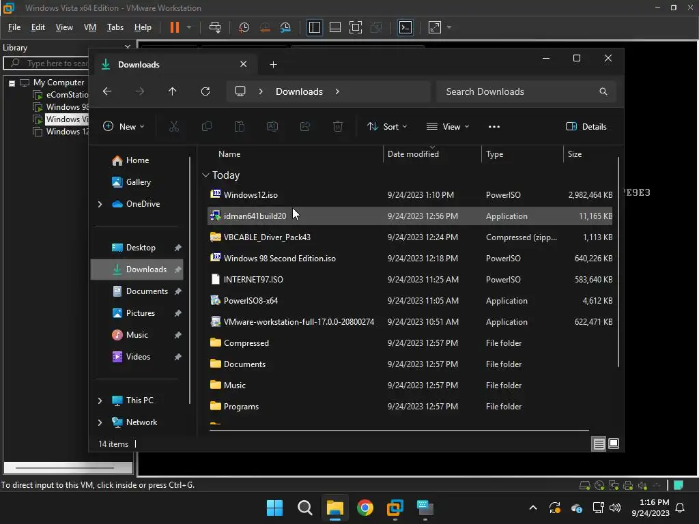Close the Downloads tab in File Explorer
The height and width of the screenshot is (524, 699).
[x=244, y=64]
